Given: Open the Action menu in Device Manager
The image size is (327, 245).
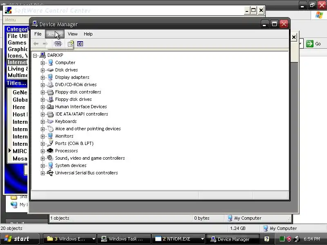Looking at the screenshot, I should coord(55,34).
